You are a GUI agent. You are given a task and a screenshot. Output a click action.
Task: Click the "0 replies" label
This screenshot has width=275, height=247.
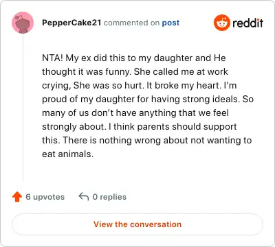click(109, 197)
